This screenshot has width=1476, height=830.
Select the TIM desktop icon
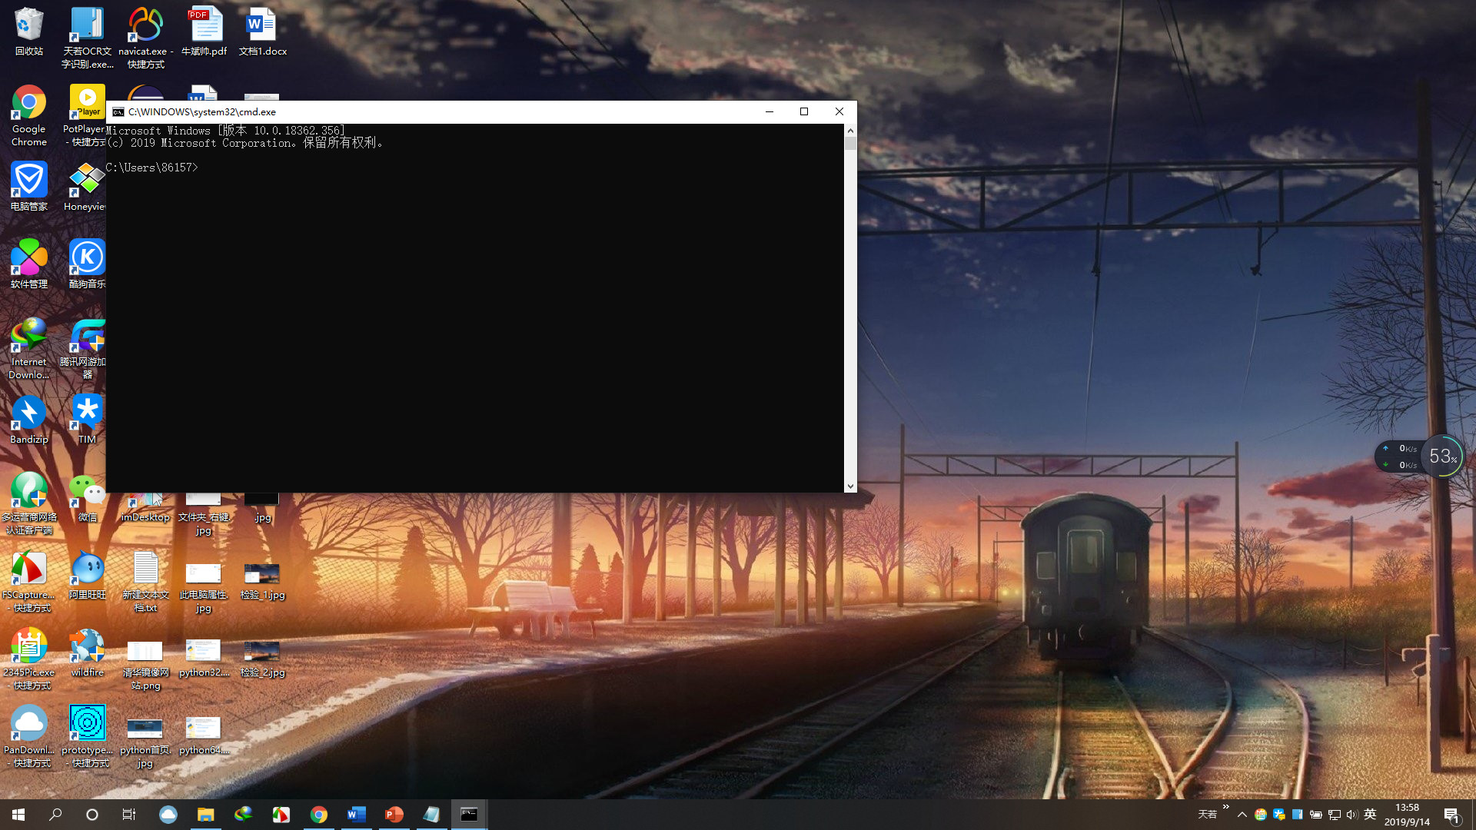87,420
